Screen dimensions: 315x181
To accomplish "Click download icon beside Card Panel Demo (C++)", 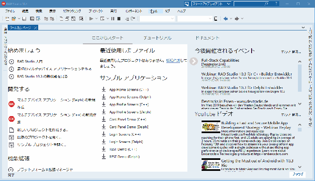I will coord(104,119).
